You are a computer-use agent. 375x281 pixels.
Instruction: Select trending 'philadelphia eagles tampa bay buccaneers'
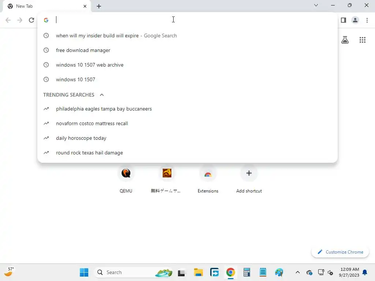187,109
